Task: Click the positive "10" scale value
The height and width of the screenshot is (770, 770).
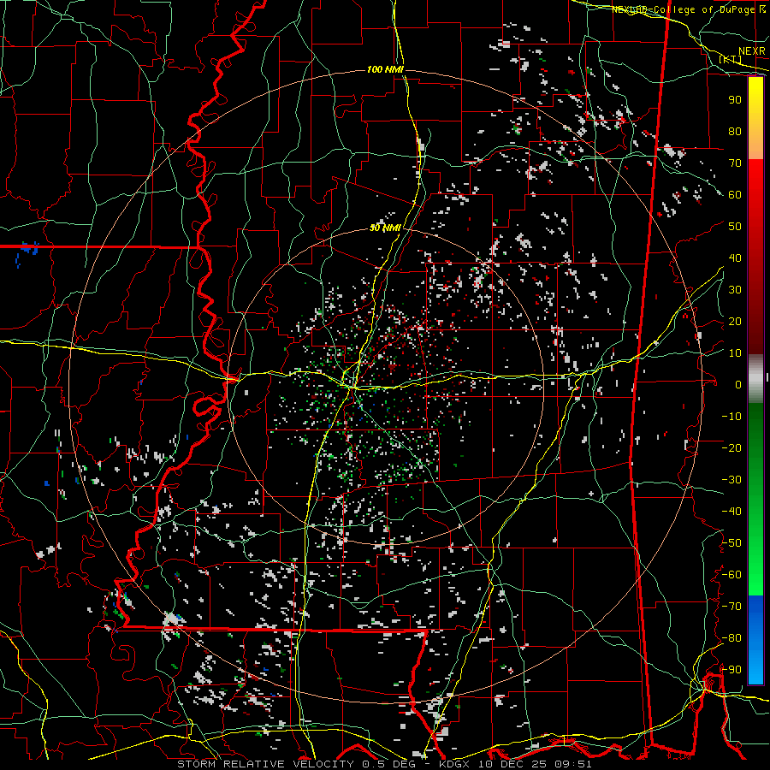Action: coord(735,353)
